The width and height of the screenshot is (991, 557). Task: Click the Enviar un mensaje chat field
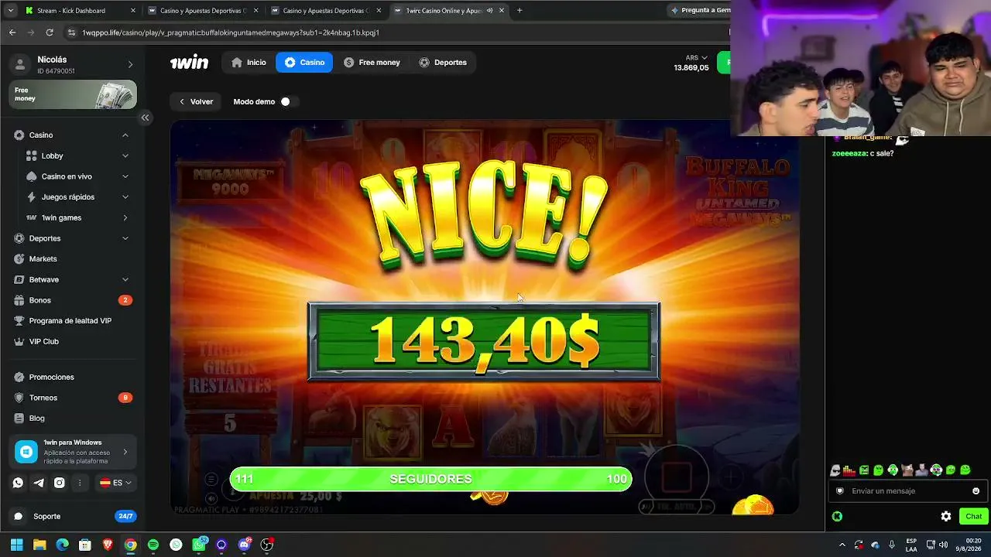coord(907,490)
